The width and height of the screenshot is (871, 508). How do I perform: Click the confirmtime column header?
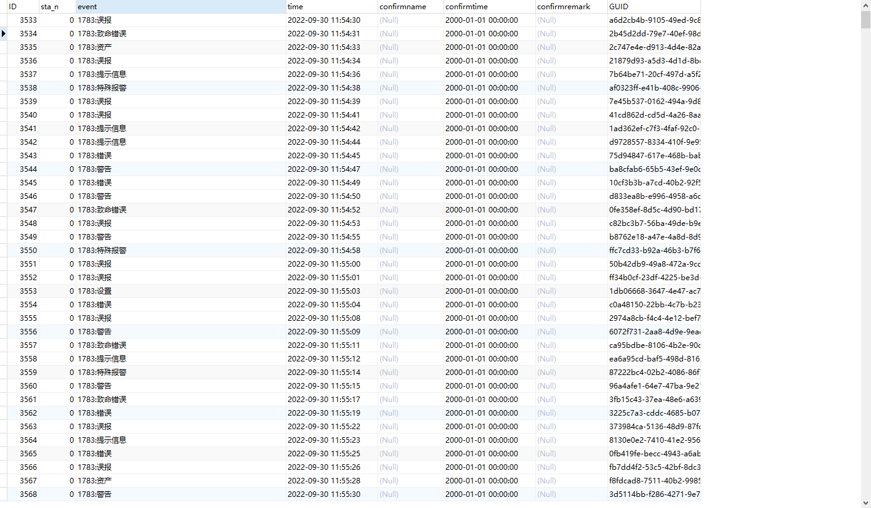489,6
